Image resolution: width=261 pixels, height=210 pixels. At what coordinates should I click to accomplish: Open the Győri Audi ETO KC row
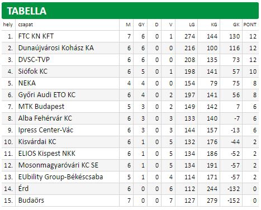coord(130,95)
